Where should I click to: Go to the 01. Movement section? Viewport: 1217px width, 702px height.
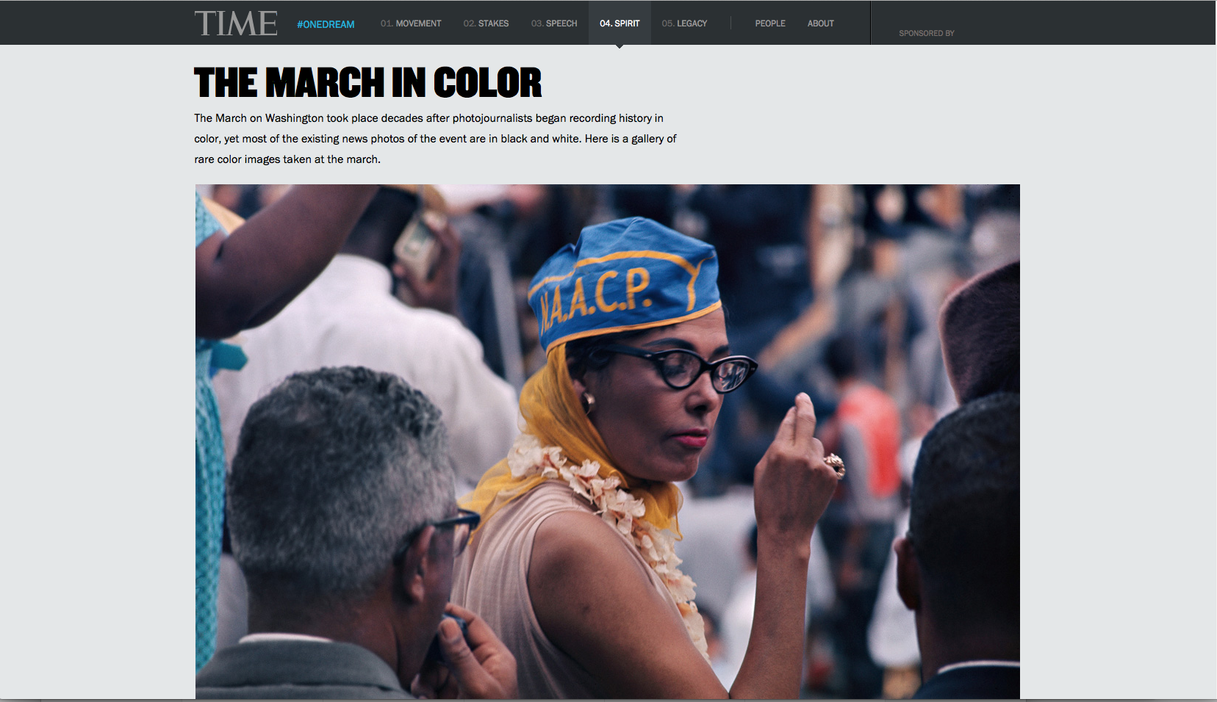point(411,23)
